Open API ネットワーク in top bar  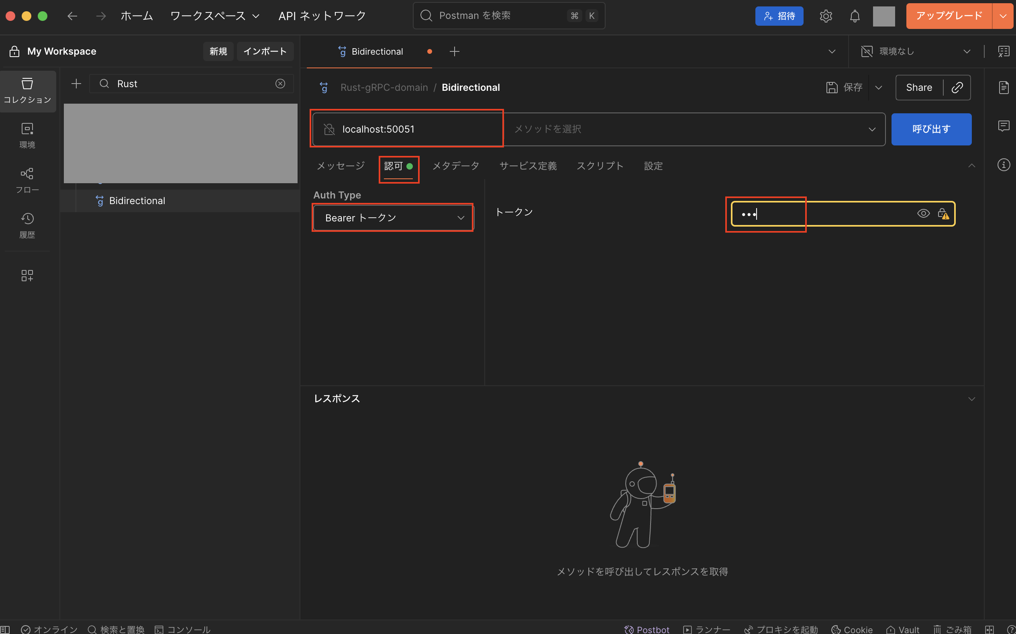point(322,16)
